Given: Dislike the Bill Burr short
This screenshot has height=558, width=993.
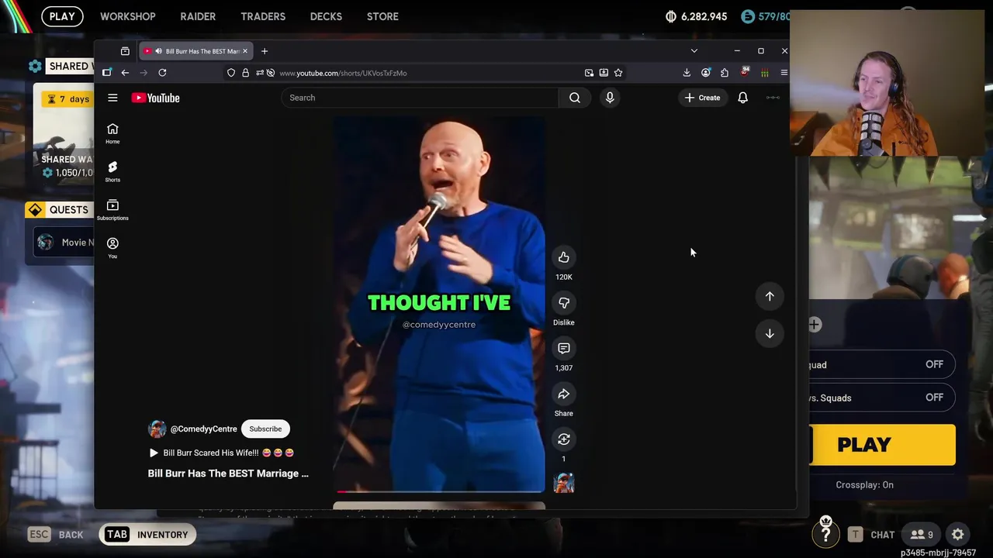Looking at the screenshot, I should point(564,303).
